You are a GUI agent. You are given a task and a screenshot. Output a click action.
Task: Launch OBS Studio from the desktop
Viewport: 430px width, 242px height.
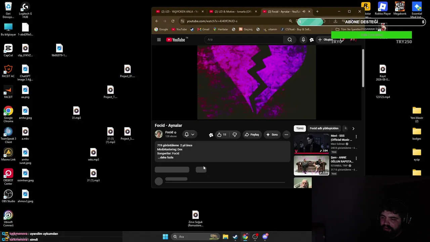click(x=8, y=196)
